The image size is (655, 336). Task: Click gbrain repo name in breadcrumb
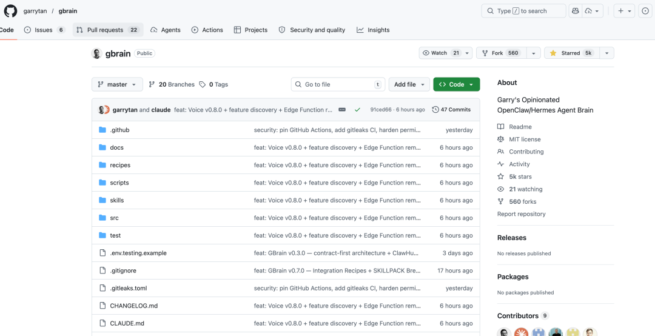68,11
